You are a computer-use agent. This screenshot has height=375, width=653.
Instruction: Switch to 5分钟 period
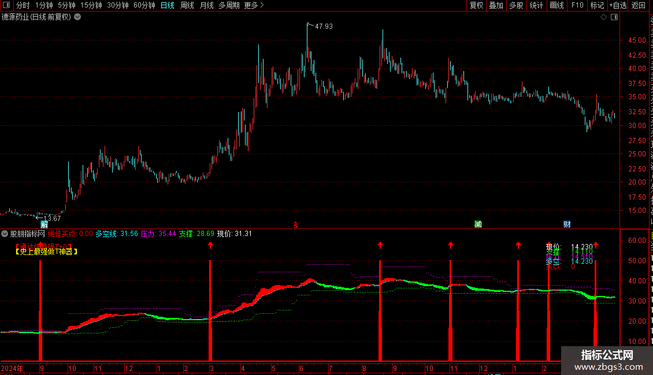(66, 5)
